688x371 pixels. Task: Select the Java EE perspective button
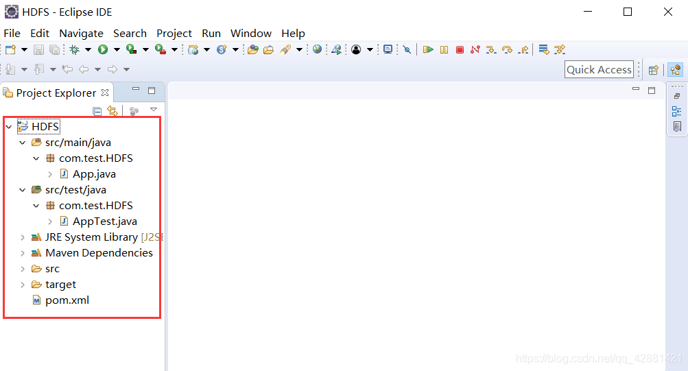[x=676, y=70]
